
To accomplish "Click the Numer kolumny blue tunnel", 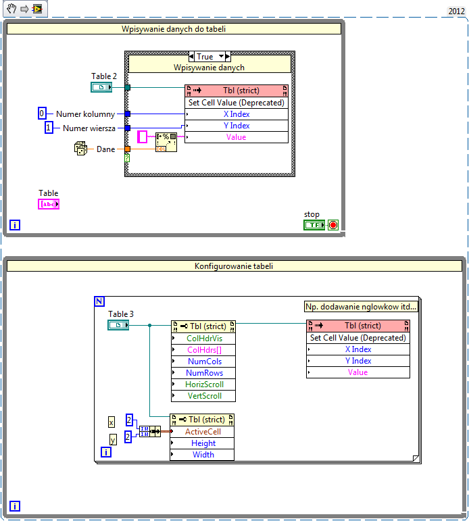I will tap(127, 114).
